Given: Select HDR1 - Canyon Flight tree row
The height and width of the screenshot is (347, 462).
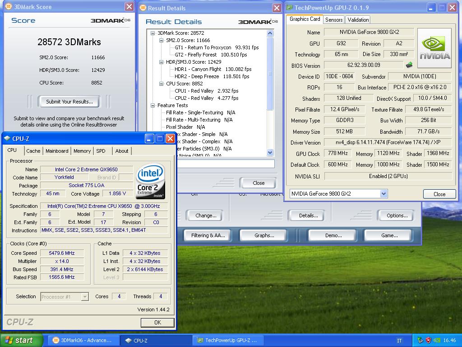Looking at the screenshot, I should [213, 69].
